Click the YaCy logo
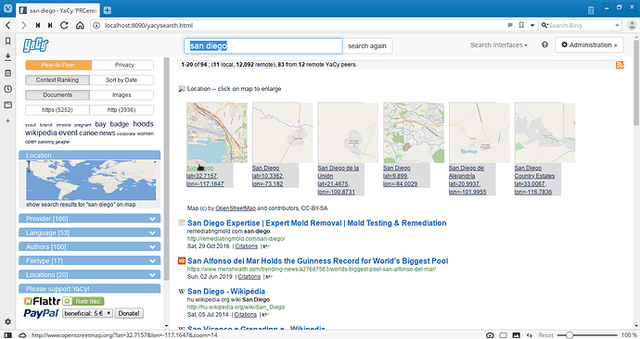640x339 pixels. pyautogui.click(x=36, y=44)
